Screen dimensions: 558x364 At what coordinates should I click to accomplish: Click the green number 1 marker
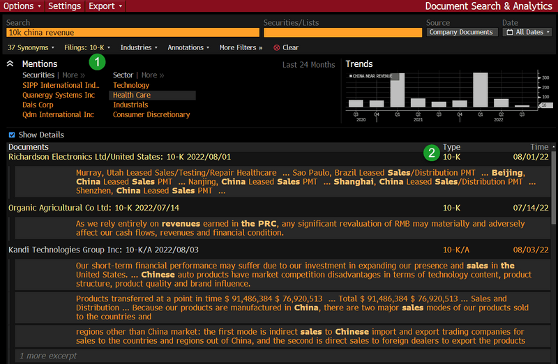(98, 62)
